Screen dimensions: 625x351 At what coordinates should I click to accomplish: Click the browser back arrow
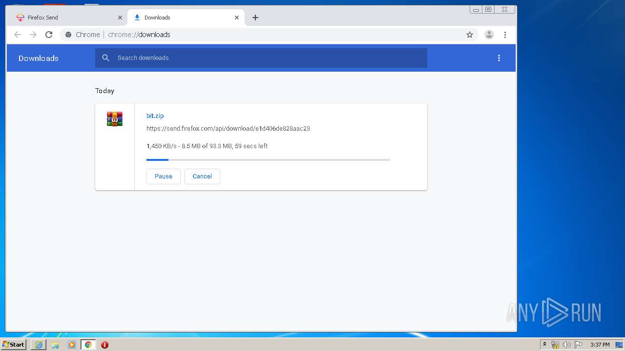[18, 35]
